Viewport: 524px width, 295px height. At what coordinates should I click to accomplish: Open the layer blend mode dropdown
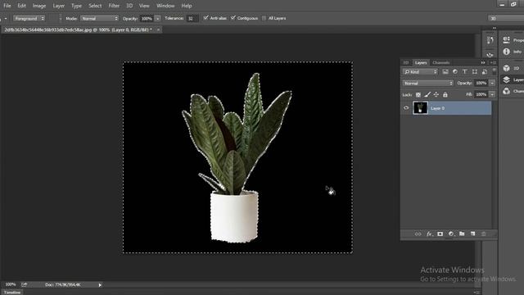(428, 84)
